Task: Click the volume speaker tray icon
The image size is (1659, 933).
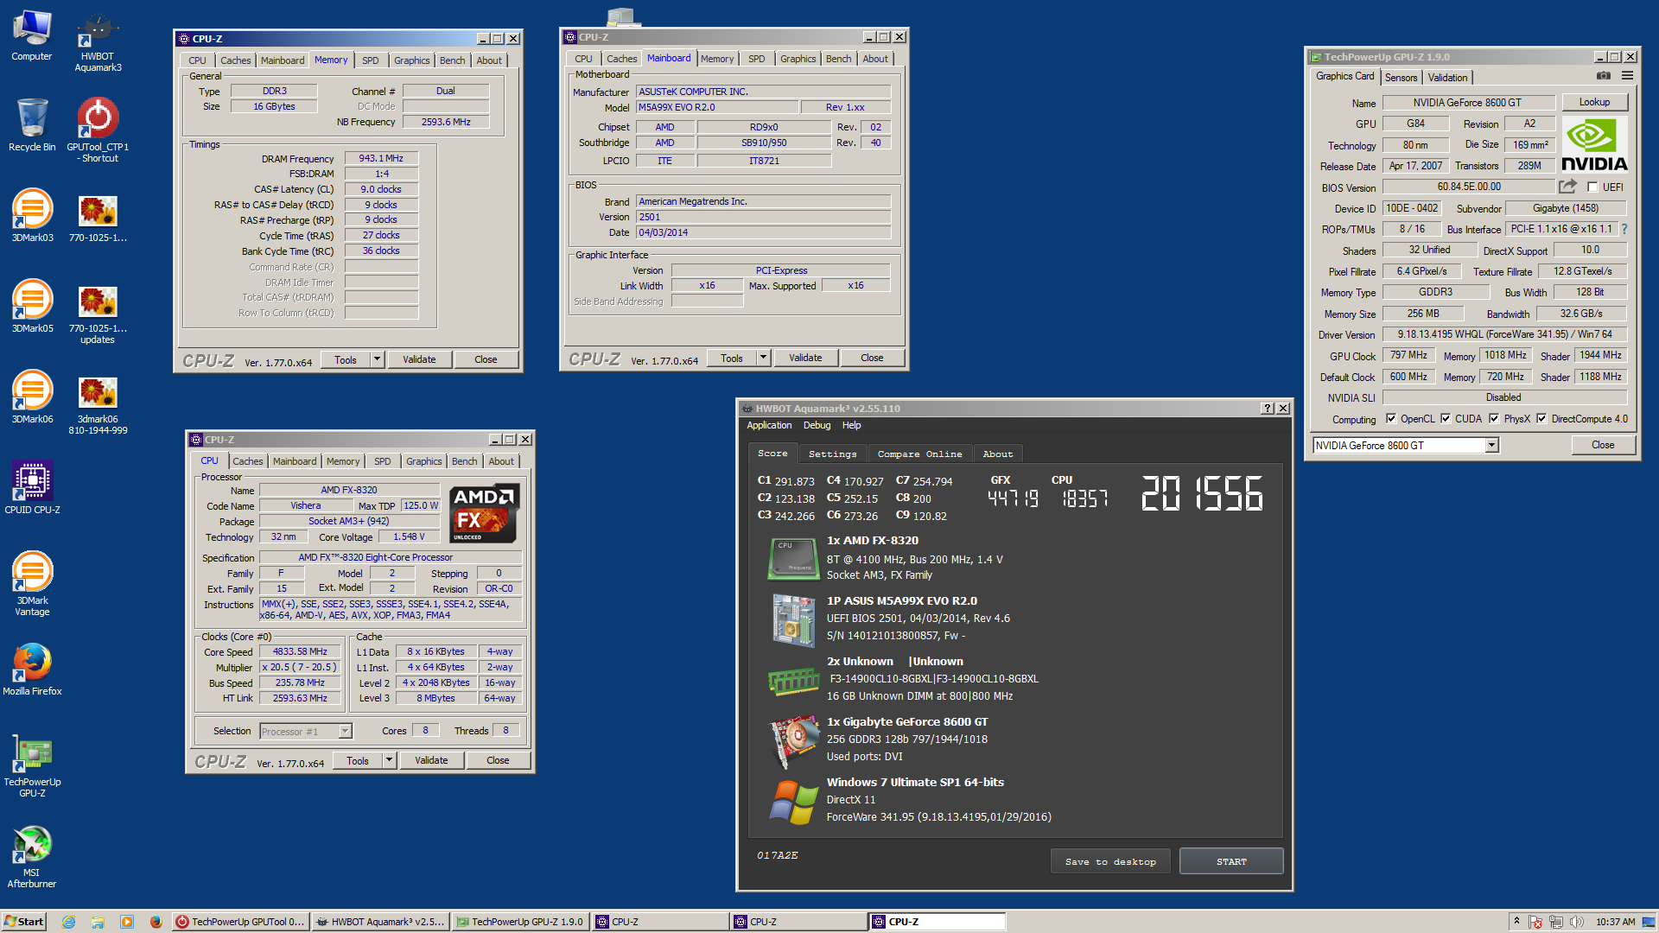Action: click(1576, 922)
